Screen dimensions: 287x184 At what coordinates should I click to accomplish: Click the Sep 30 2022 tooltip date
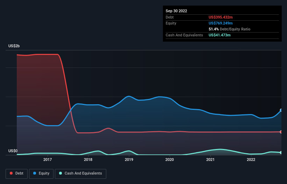176,11
